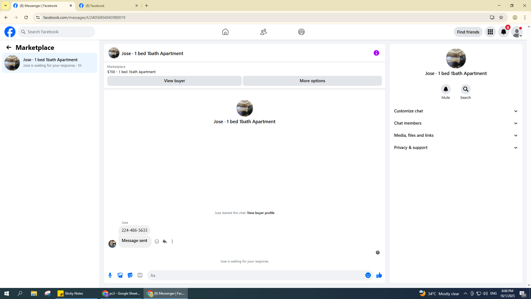Install app icon in address bar
This screenshot has height=299, width=531.
coord(492,17)
